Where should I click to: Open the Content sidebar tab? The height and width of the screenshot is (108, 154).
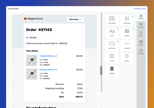point(141,17)
